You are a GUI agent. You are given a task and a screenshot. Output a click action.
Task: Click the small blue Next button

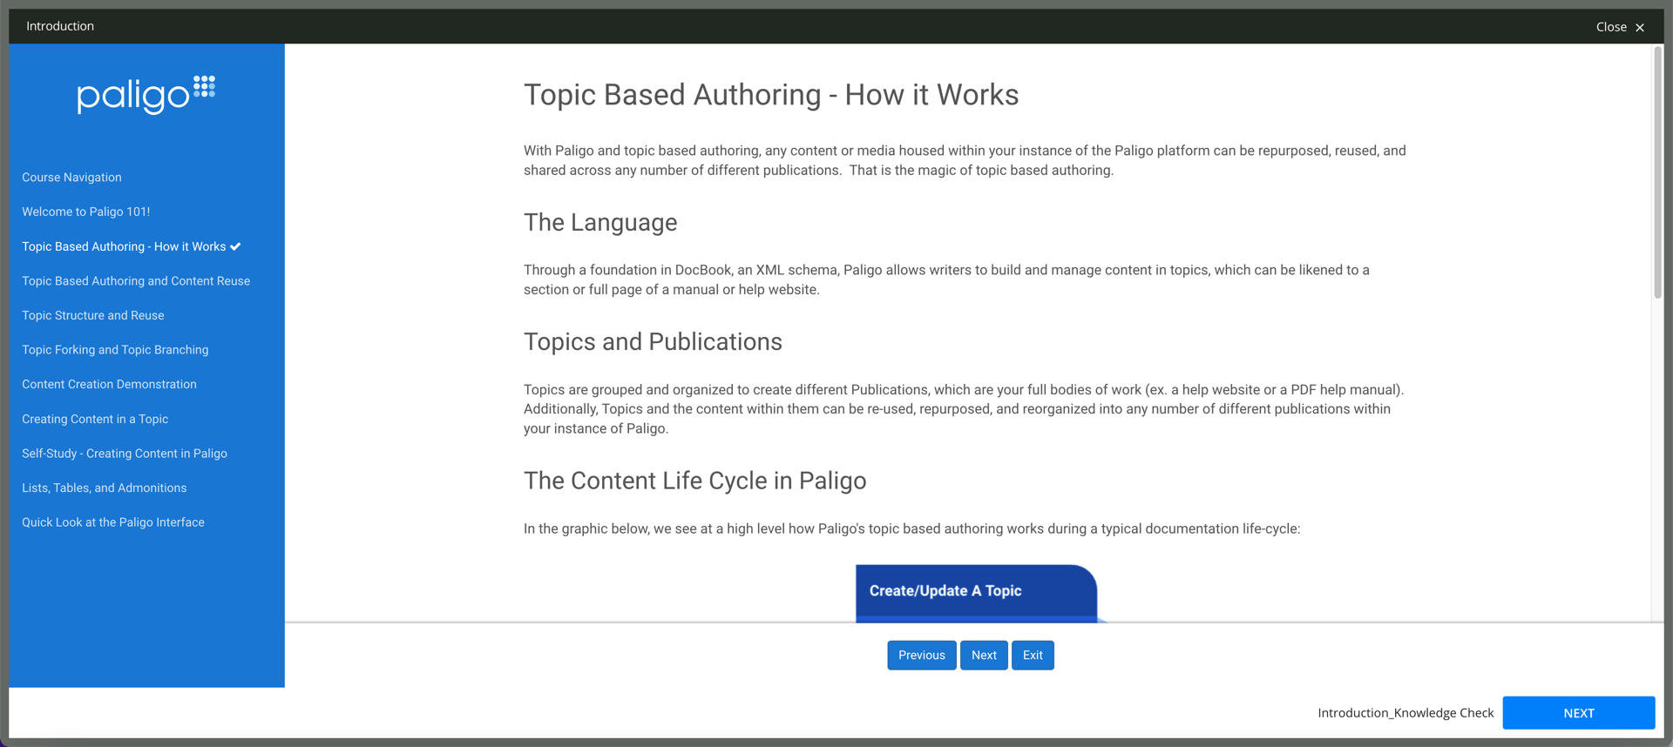click(984, 655)
